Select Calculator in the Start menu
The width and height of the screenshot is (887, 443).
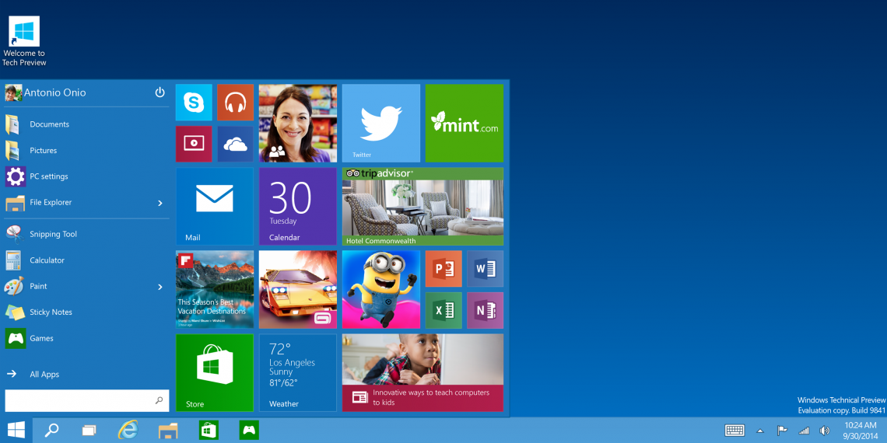[47, 260]
